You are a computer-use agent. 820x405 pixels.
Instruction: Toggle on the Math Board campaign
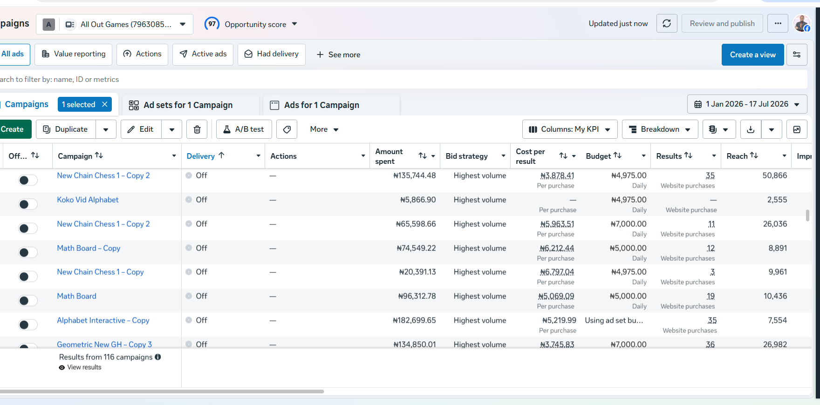(27, 301)
